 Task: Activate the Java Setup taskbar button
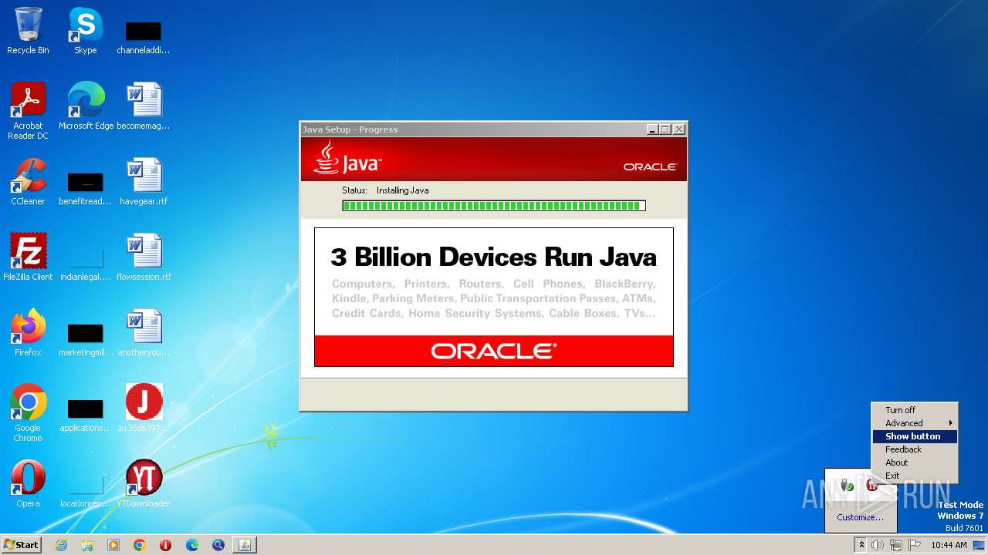tap(245, 545)
